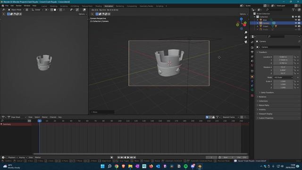Expand the Relations panel
This screenshot has width=302, height=170.
click(262, 97)
